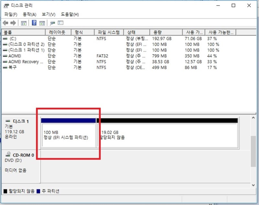Minimize the Disk Management window

[x=218, y=5]
